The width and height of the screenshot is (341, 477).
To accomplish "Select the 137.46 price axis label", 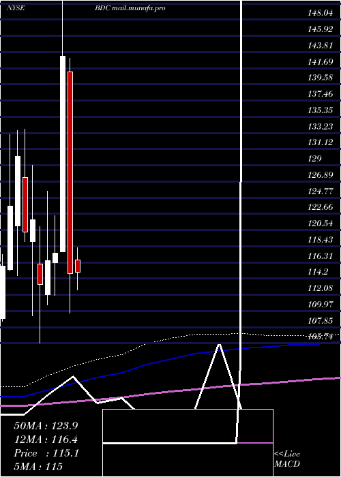I will tap(320, 94).
